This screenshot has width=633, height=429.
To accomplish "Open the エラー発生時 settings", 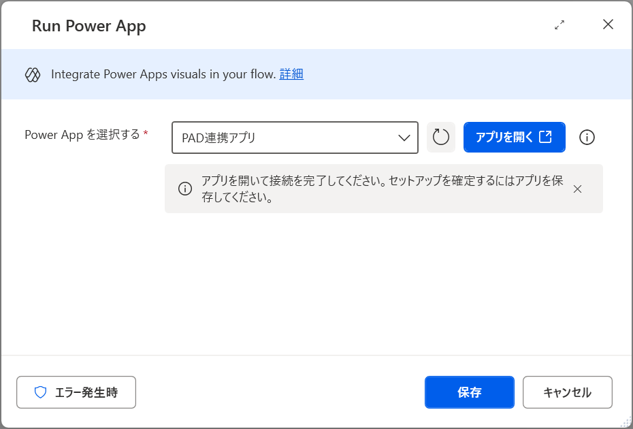I will click(x=76, y=392).
